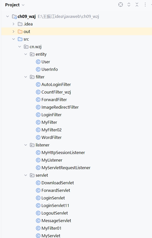
Task: Select the AutoLoginFilter class
Action: pyautogui.click(x=56, y=84)
